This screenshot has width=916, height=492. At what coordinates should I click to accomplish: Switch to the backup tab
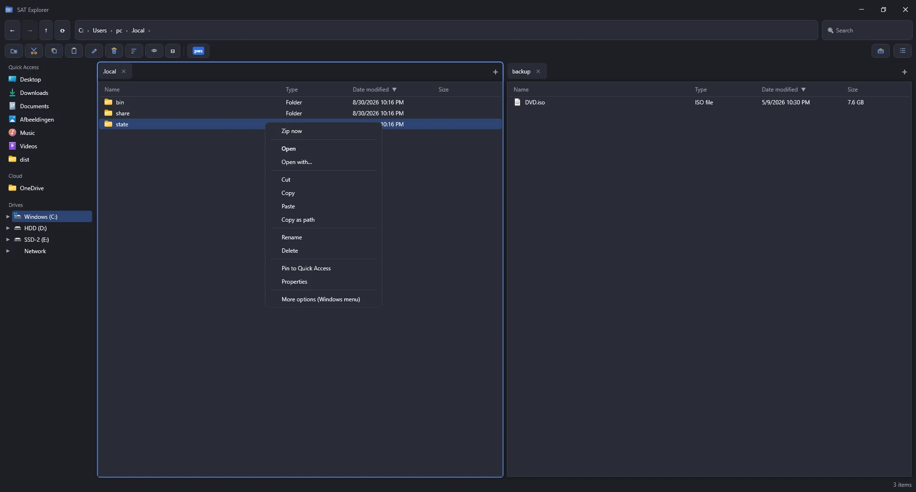click(x=521, y=72)
